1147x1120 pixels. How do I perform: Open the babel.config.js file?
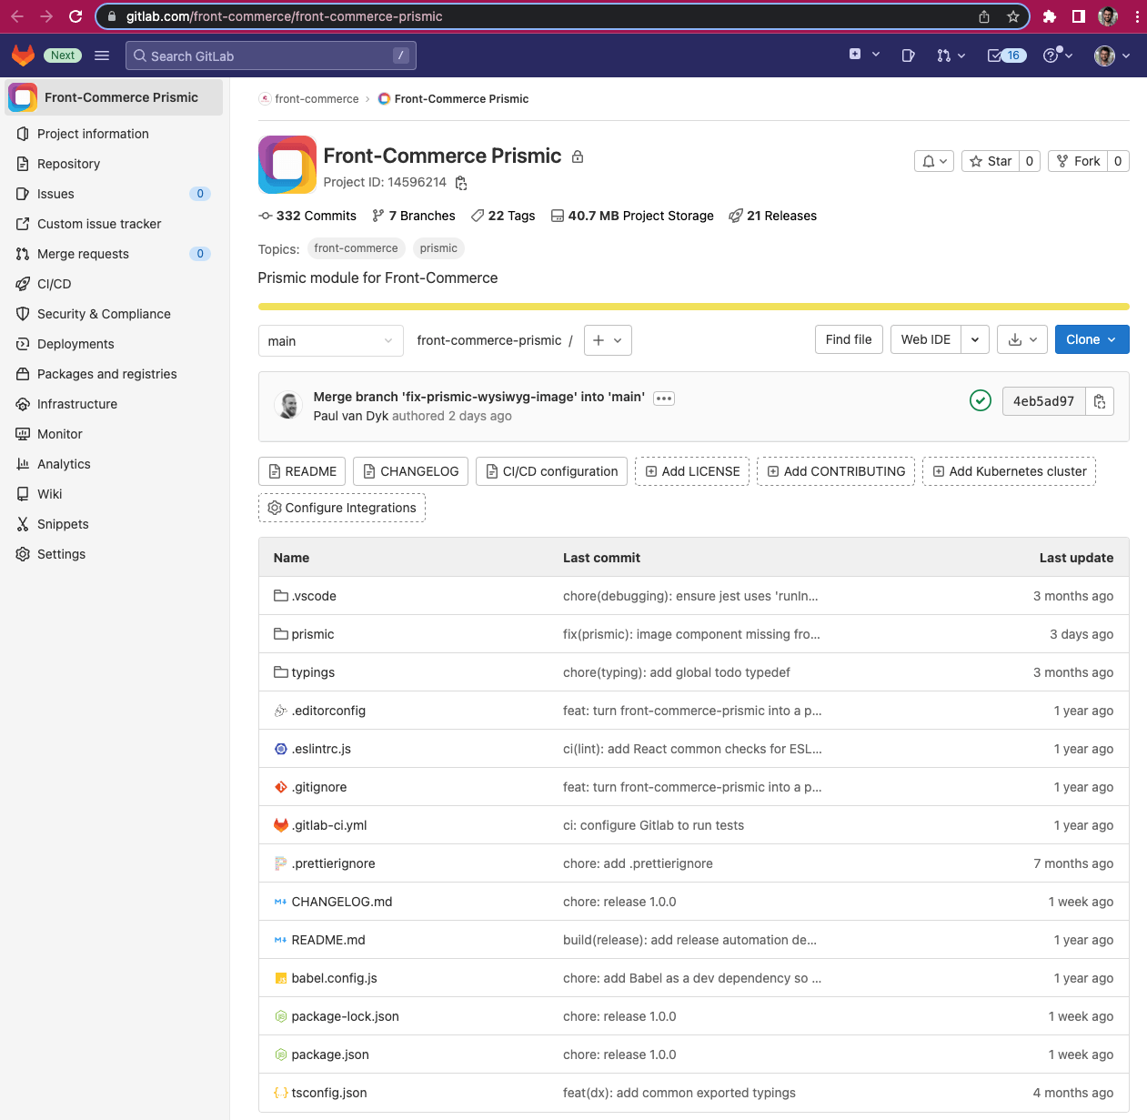pyautogui.click(x=334, y=978)
